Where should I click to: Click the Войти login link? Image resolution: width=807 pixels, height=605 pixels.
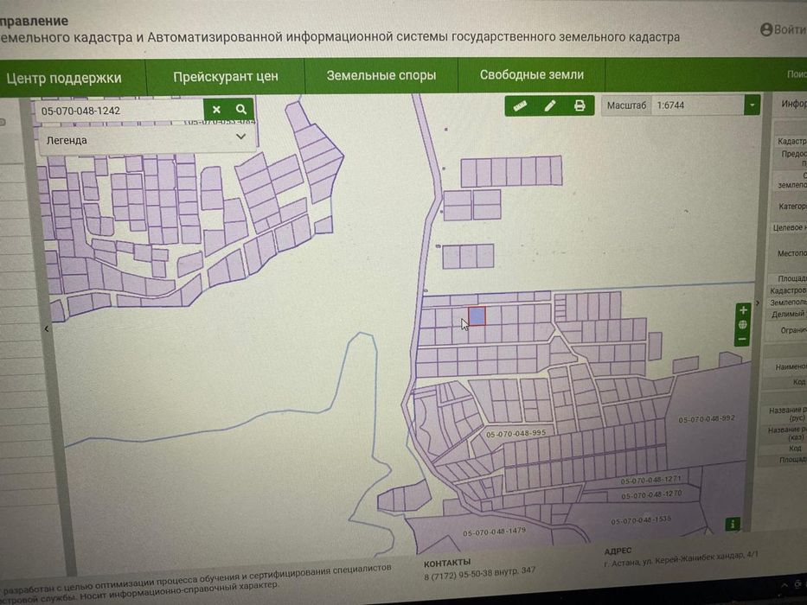pyautogui.click(x=790, y=29)
